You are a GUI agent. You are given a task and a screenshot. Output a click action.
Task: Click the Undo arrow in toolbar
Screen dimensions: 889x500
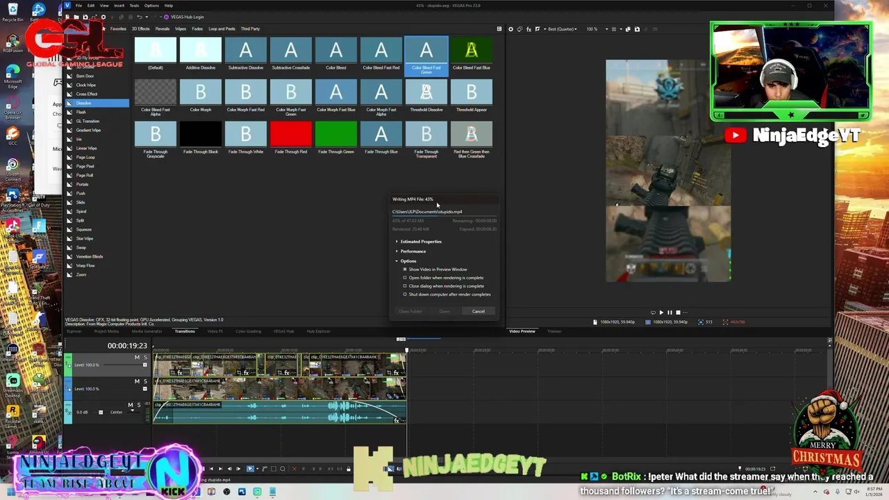140,17
